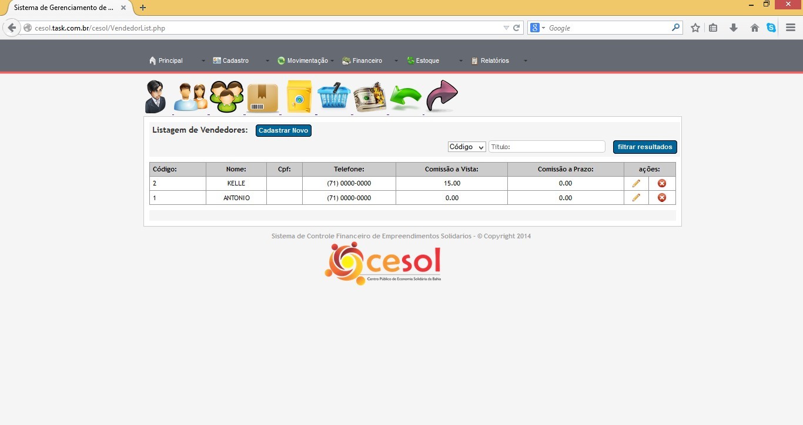This screenshot has width=803, height=425.
Task: Click the Cadastrar Novo button
Action: (x=283, y=130)
